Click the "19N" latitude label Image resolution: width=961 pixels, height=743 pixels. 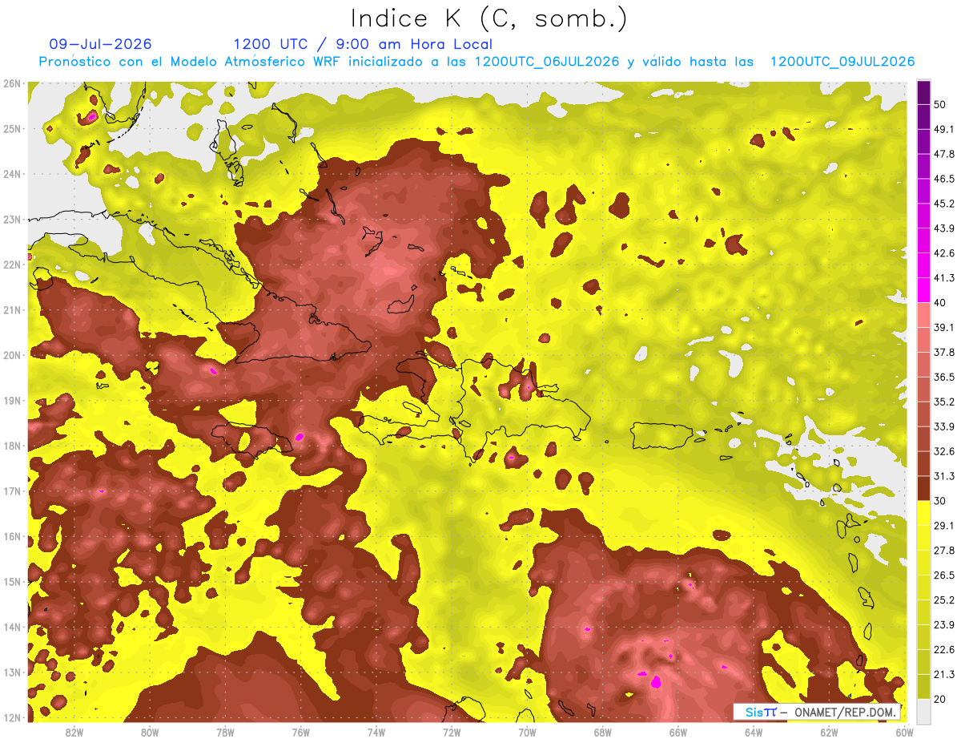click(12, 401)
